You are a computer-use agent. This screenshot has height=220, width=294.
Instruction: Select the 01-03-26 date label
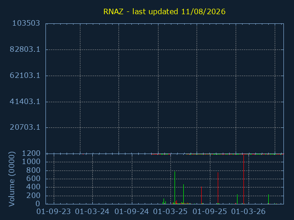tap(249, 212)
